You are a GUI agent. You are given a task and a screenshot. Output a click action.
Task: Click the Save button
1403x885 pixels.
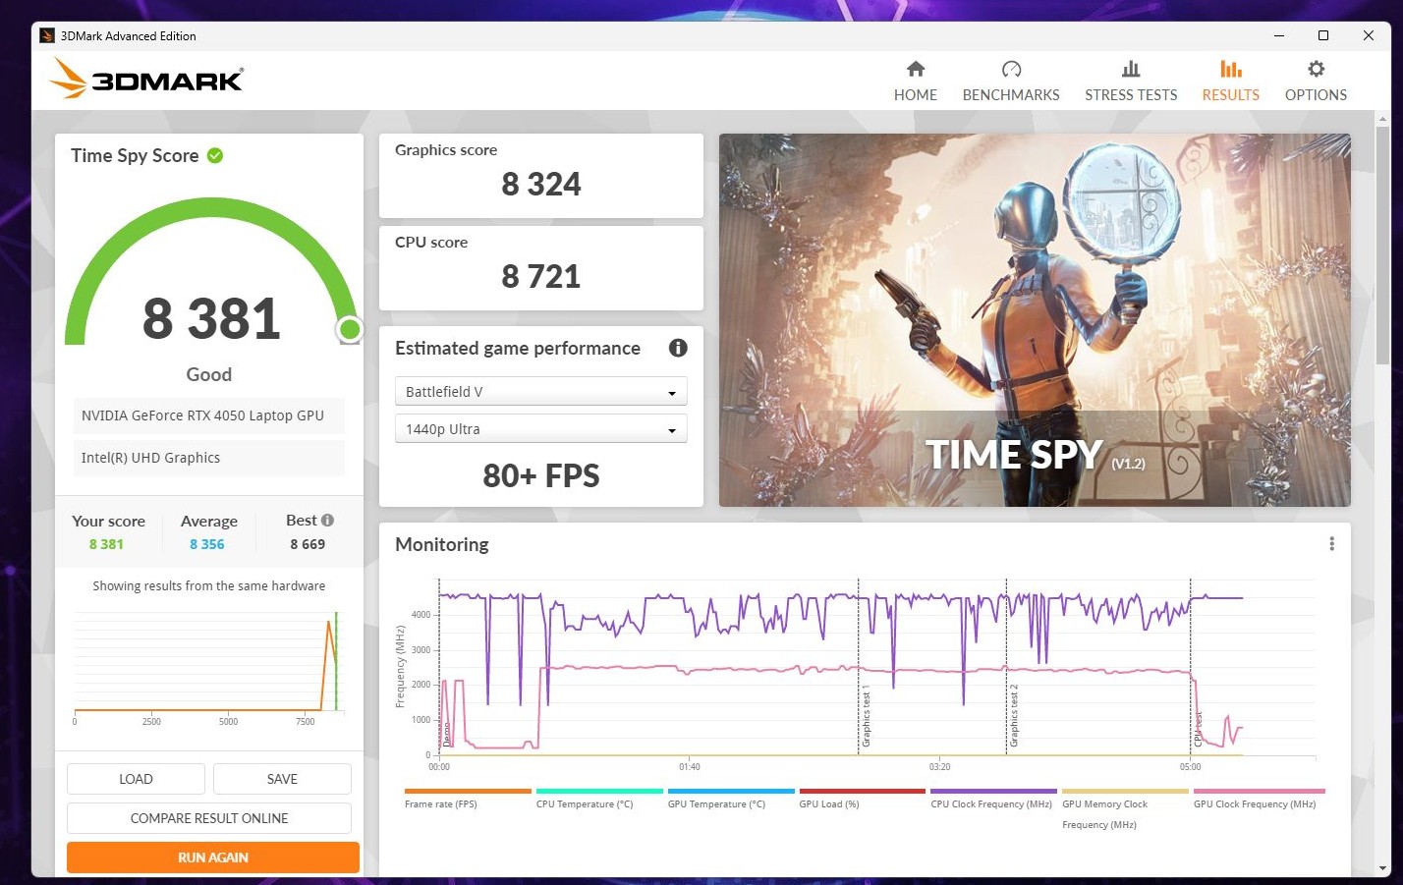coord(282,779)
